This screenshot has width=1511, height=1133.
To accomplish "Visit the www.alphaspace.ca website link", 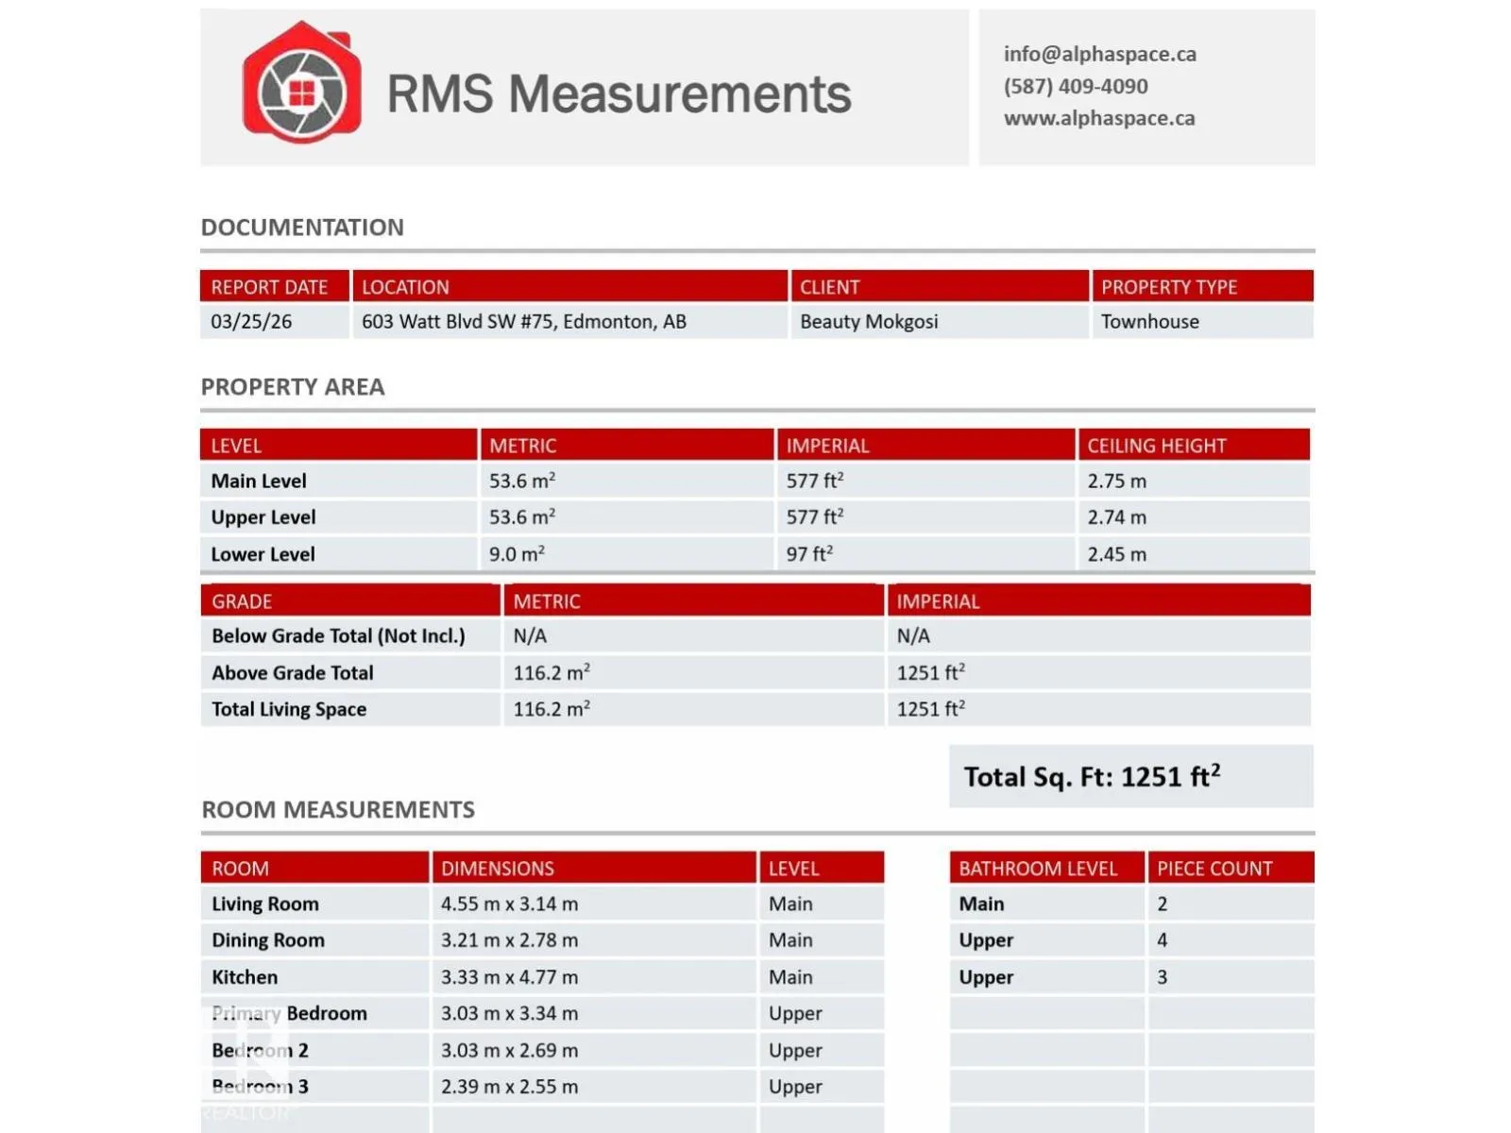I will click(1098, 118).
